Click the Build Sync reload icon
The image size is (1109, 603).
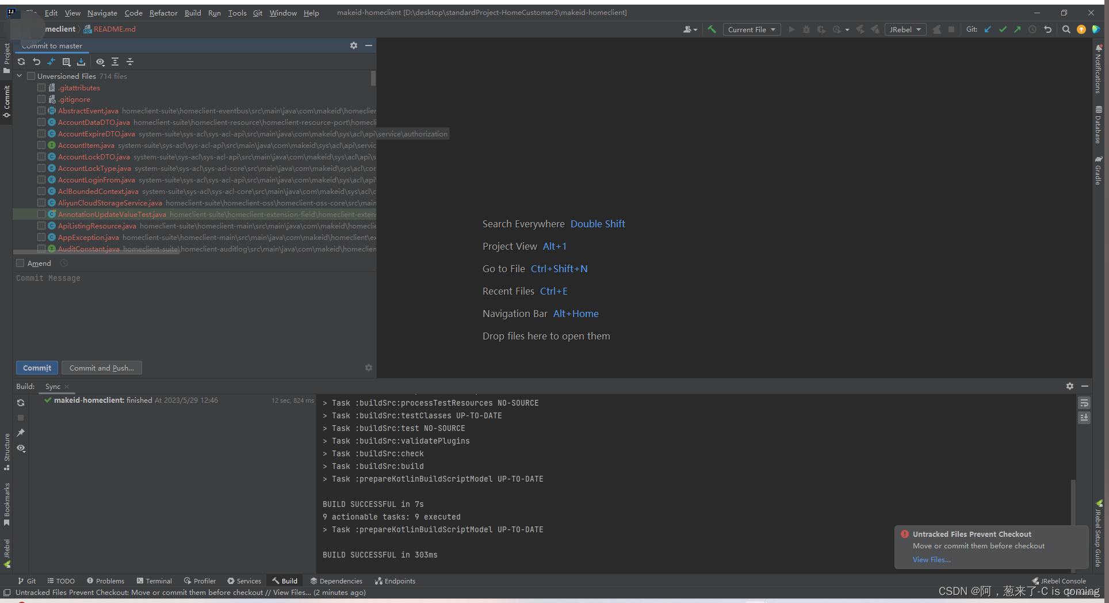pos(21,403)
